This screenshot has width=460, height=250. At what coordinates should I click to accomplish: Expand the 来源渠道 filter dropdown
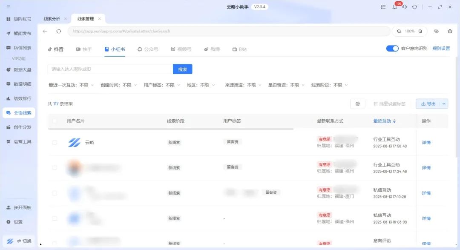[243, 85]
